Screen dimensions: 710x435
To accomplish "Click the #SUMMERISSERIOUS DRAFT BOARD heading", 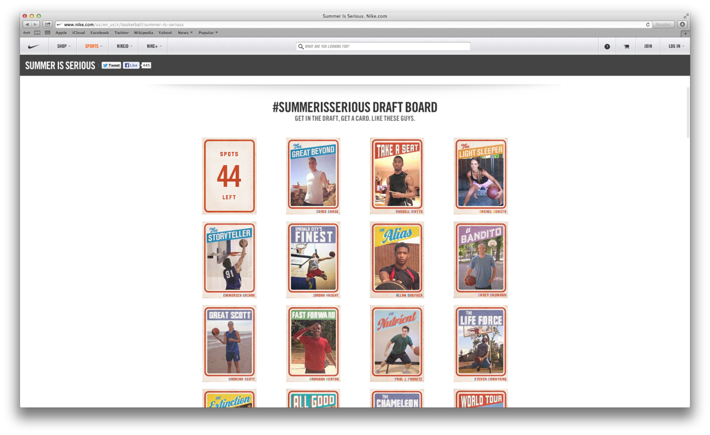I will click(355, 107).
